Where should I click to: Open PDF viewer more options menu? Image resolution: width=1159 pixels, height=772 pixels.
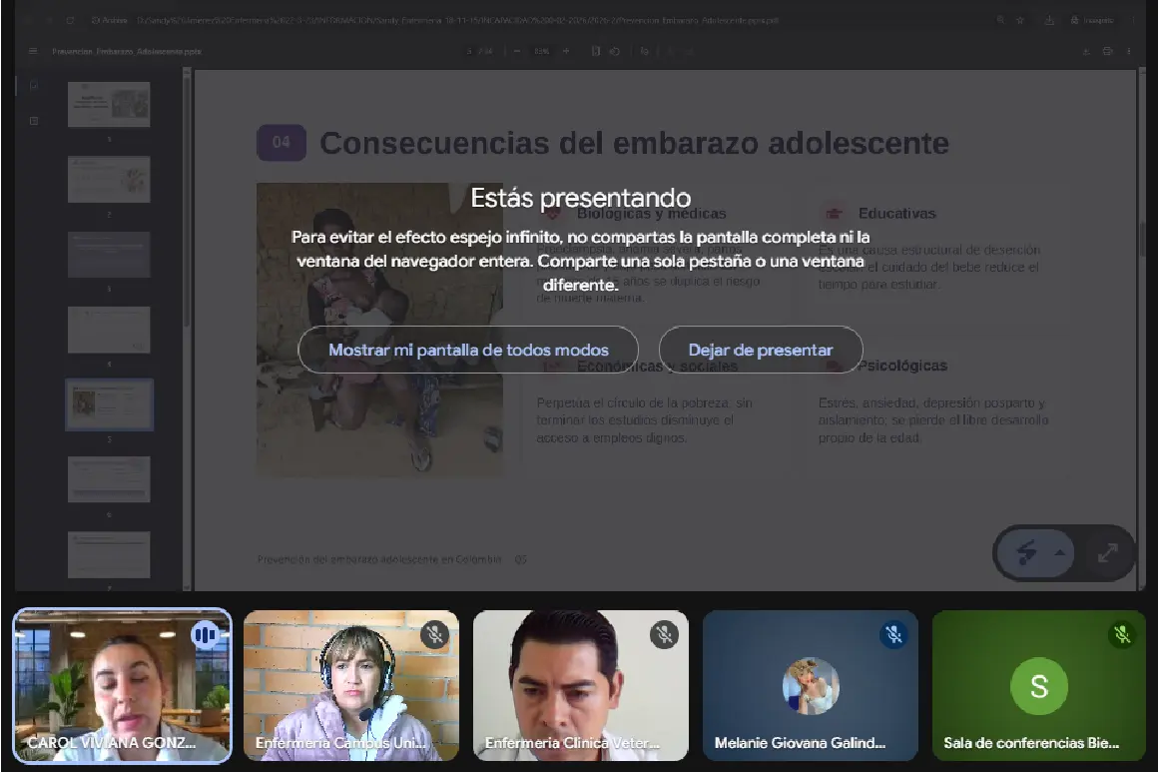pyautogui.click(x=1129, y=52)
